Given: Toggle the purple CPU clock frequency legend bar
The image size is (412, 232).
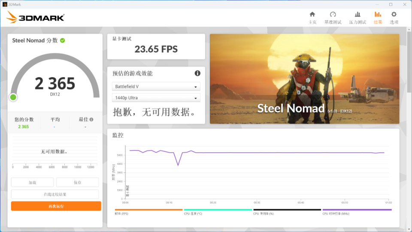Looking at the screenshot, I should pos(357,210).
